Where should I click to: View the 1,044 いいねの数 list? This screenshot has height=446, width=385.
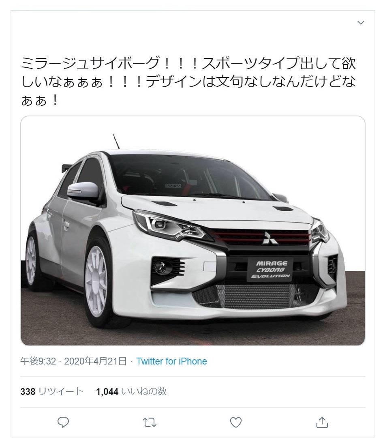click(x=131, y=391)
